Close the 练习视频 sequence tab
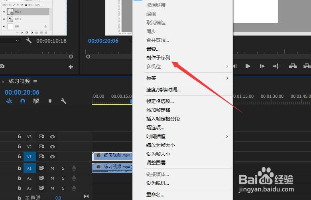 [3, 81]
